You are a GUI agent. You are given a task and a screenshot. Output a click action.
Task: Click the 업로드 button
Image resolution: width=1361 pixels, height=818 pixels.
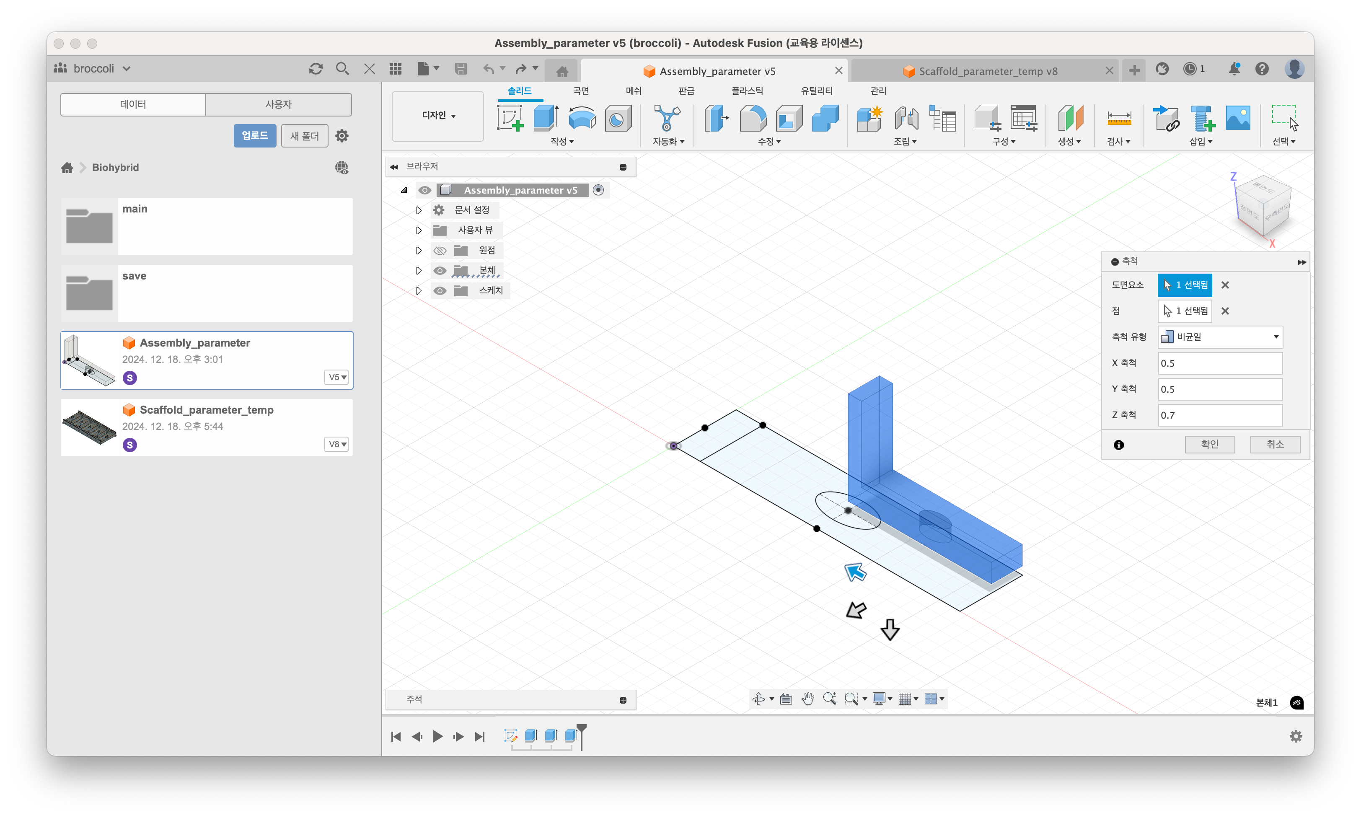[x=255, y=136]
